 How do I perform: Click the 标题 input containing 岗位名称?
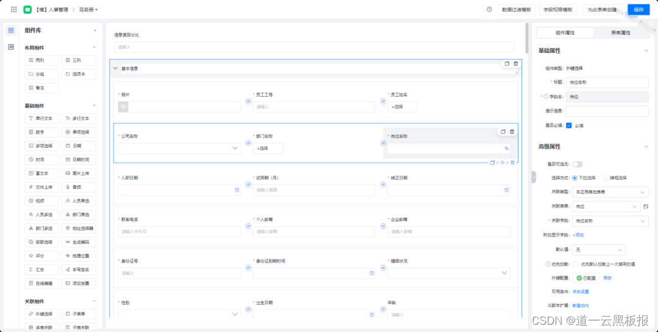pos(607,83)
